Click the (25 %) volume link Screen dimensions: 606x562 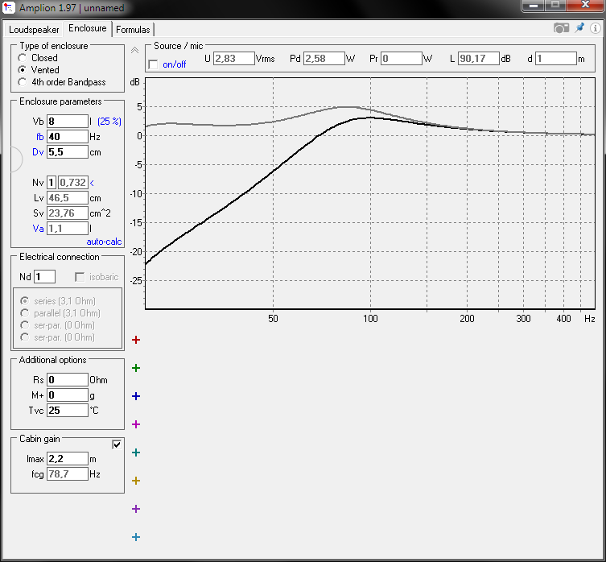[x=109, y=122]
